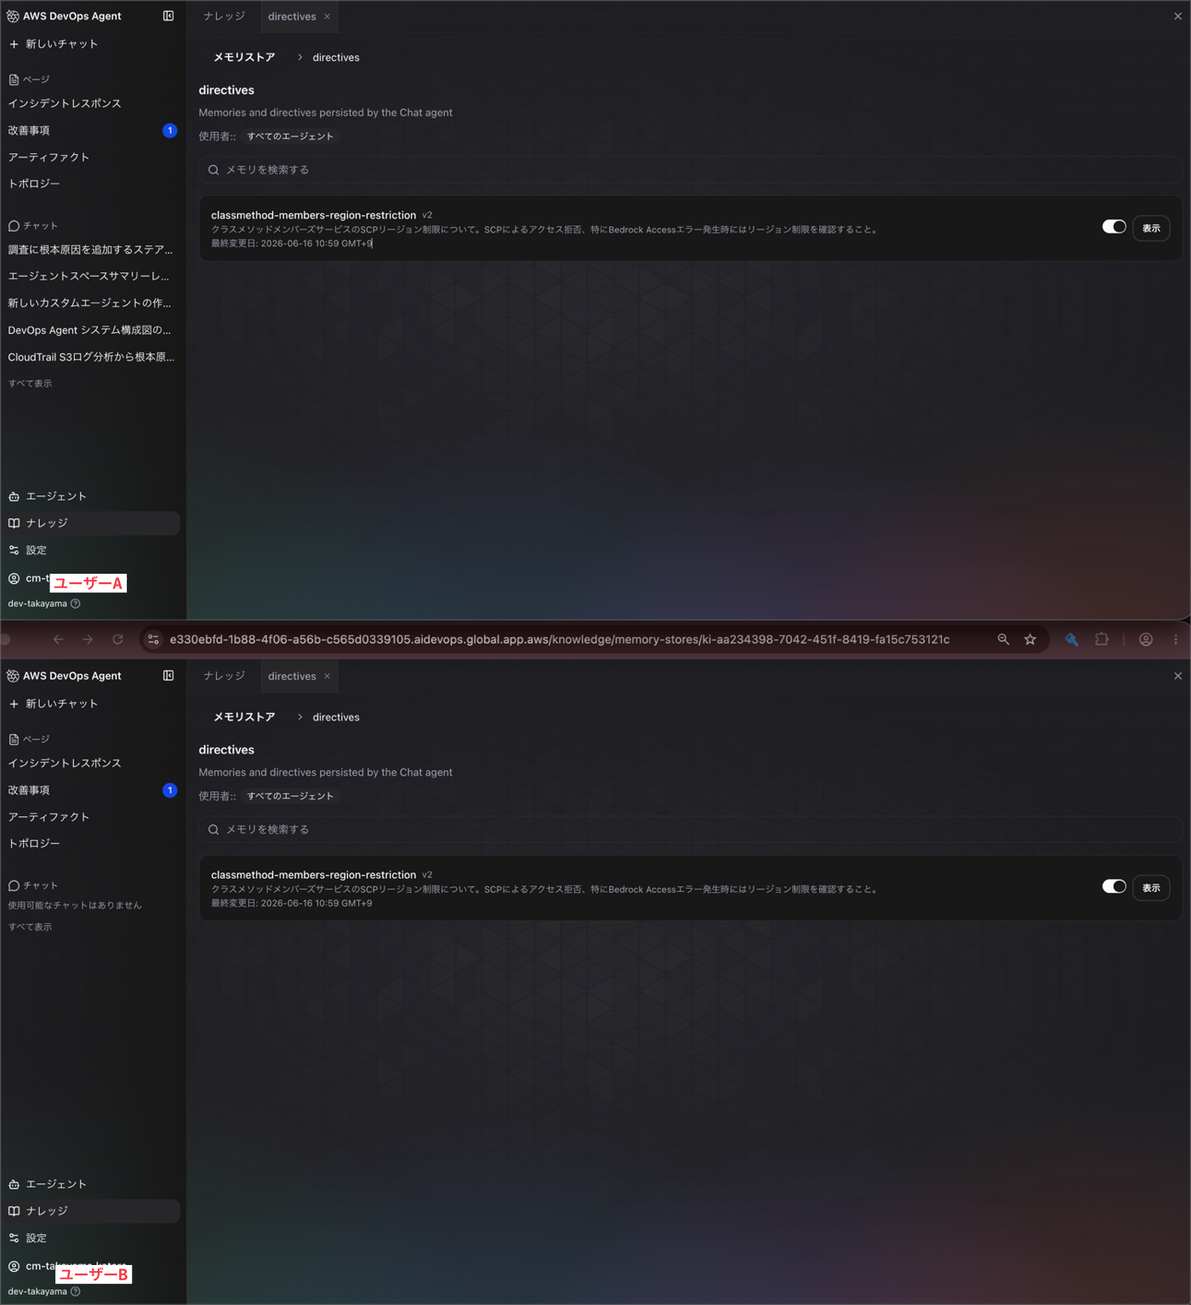The width and height of the screenshot is (1191, 1305).
Task: Bookmark page with star icon
Action: point(1030,639)
